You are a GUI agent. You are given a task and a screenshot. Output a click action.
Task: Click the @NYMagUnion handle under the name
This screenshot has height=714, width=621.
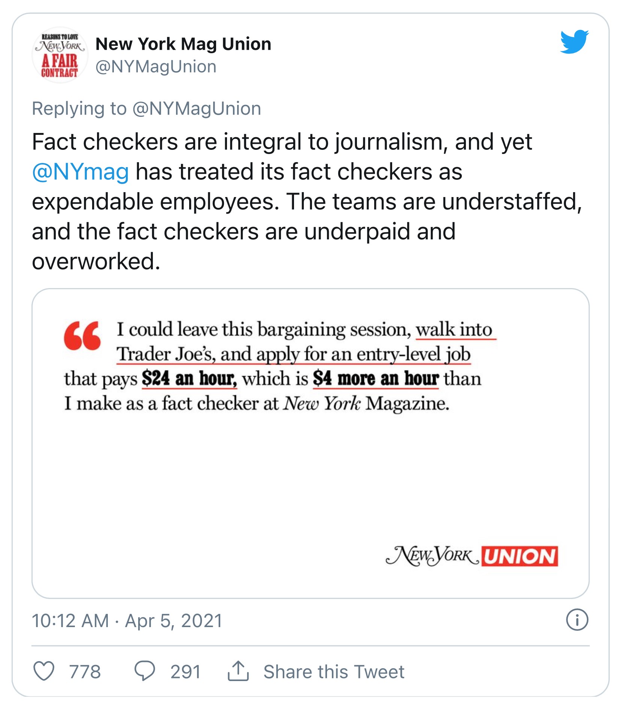pyautogui.click(x=156, y=67)
